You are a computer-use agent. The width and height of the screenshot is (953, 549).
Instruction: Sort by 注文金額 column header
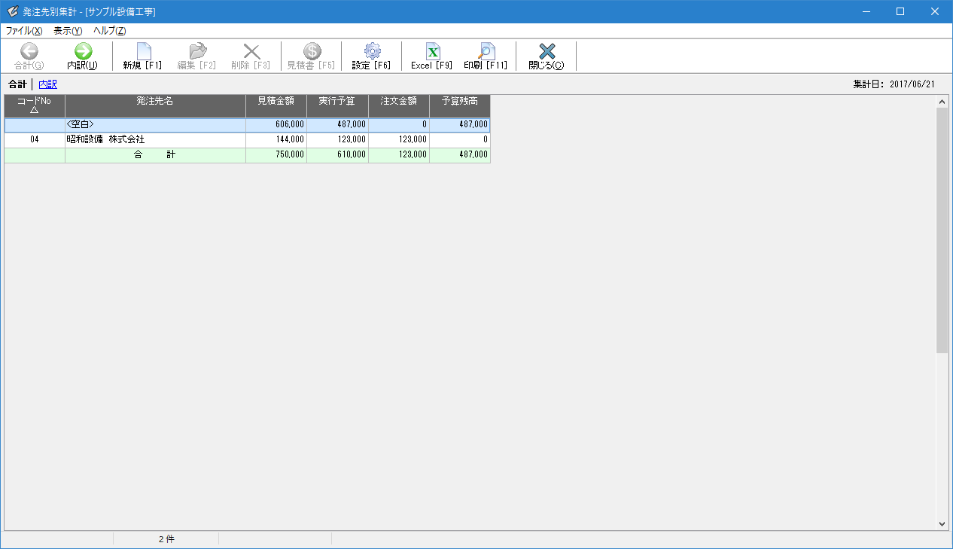(x=399, y=105)
